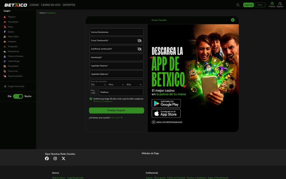Click the Nombre(s) input field
Screen dimensions: 286x179
coord(116,57)
